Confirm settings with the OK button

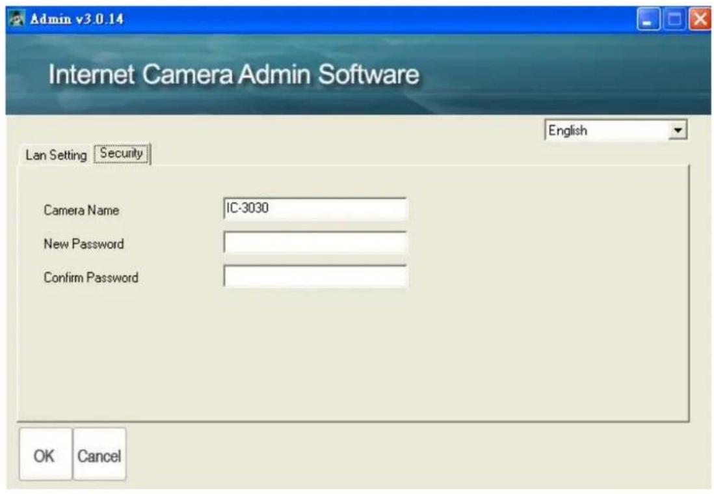click(x=45, y=454)
